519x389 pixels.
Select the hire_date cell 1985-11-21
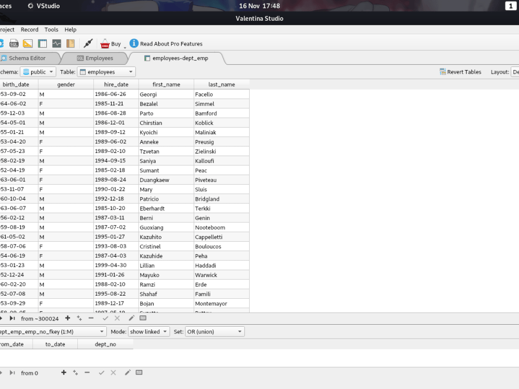pos(116,104)
